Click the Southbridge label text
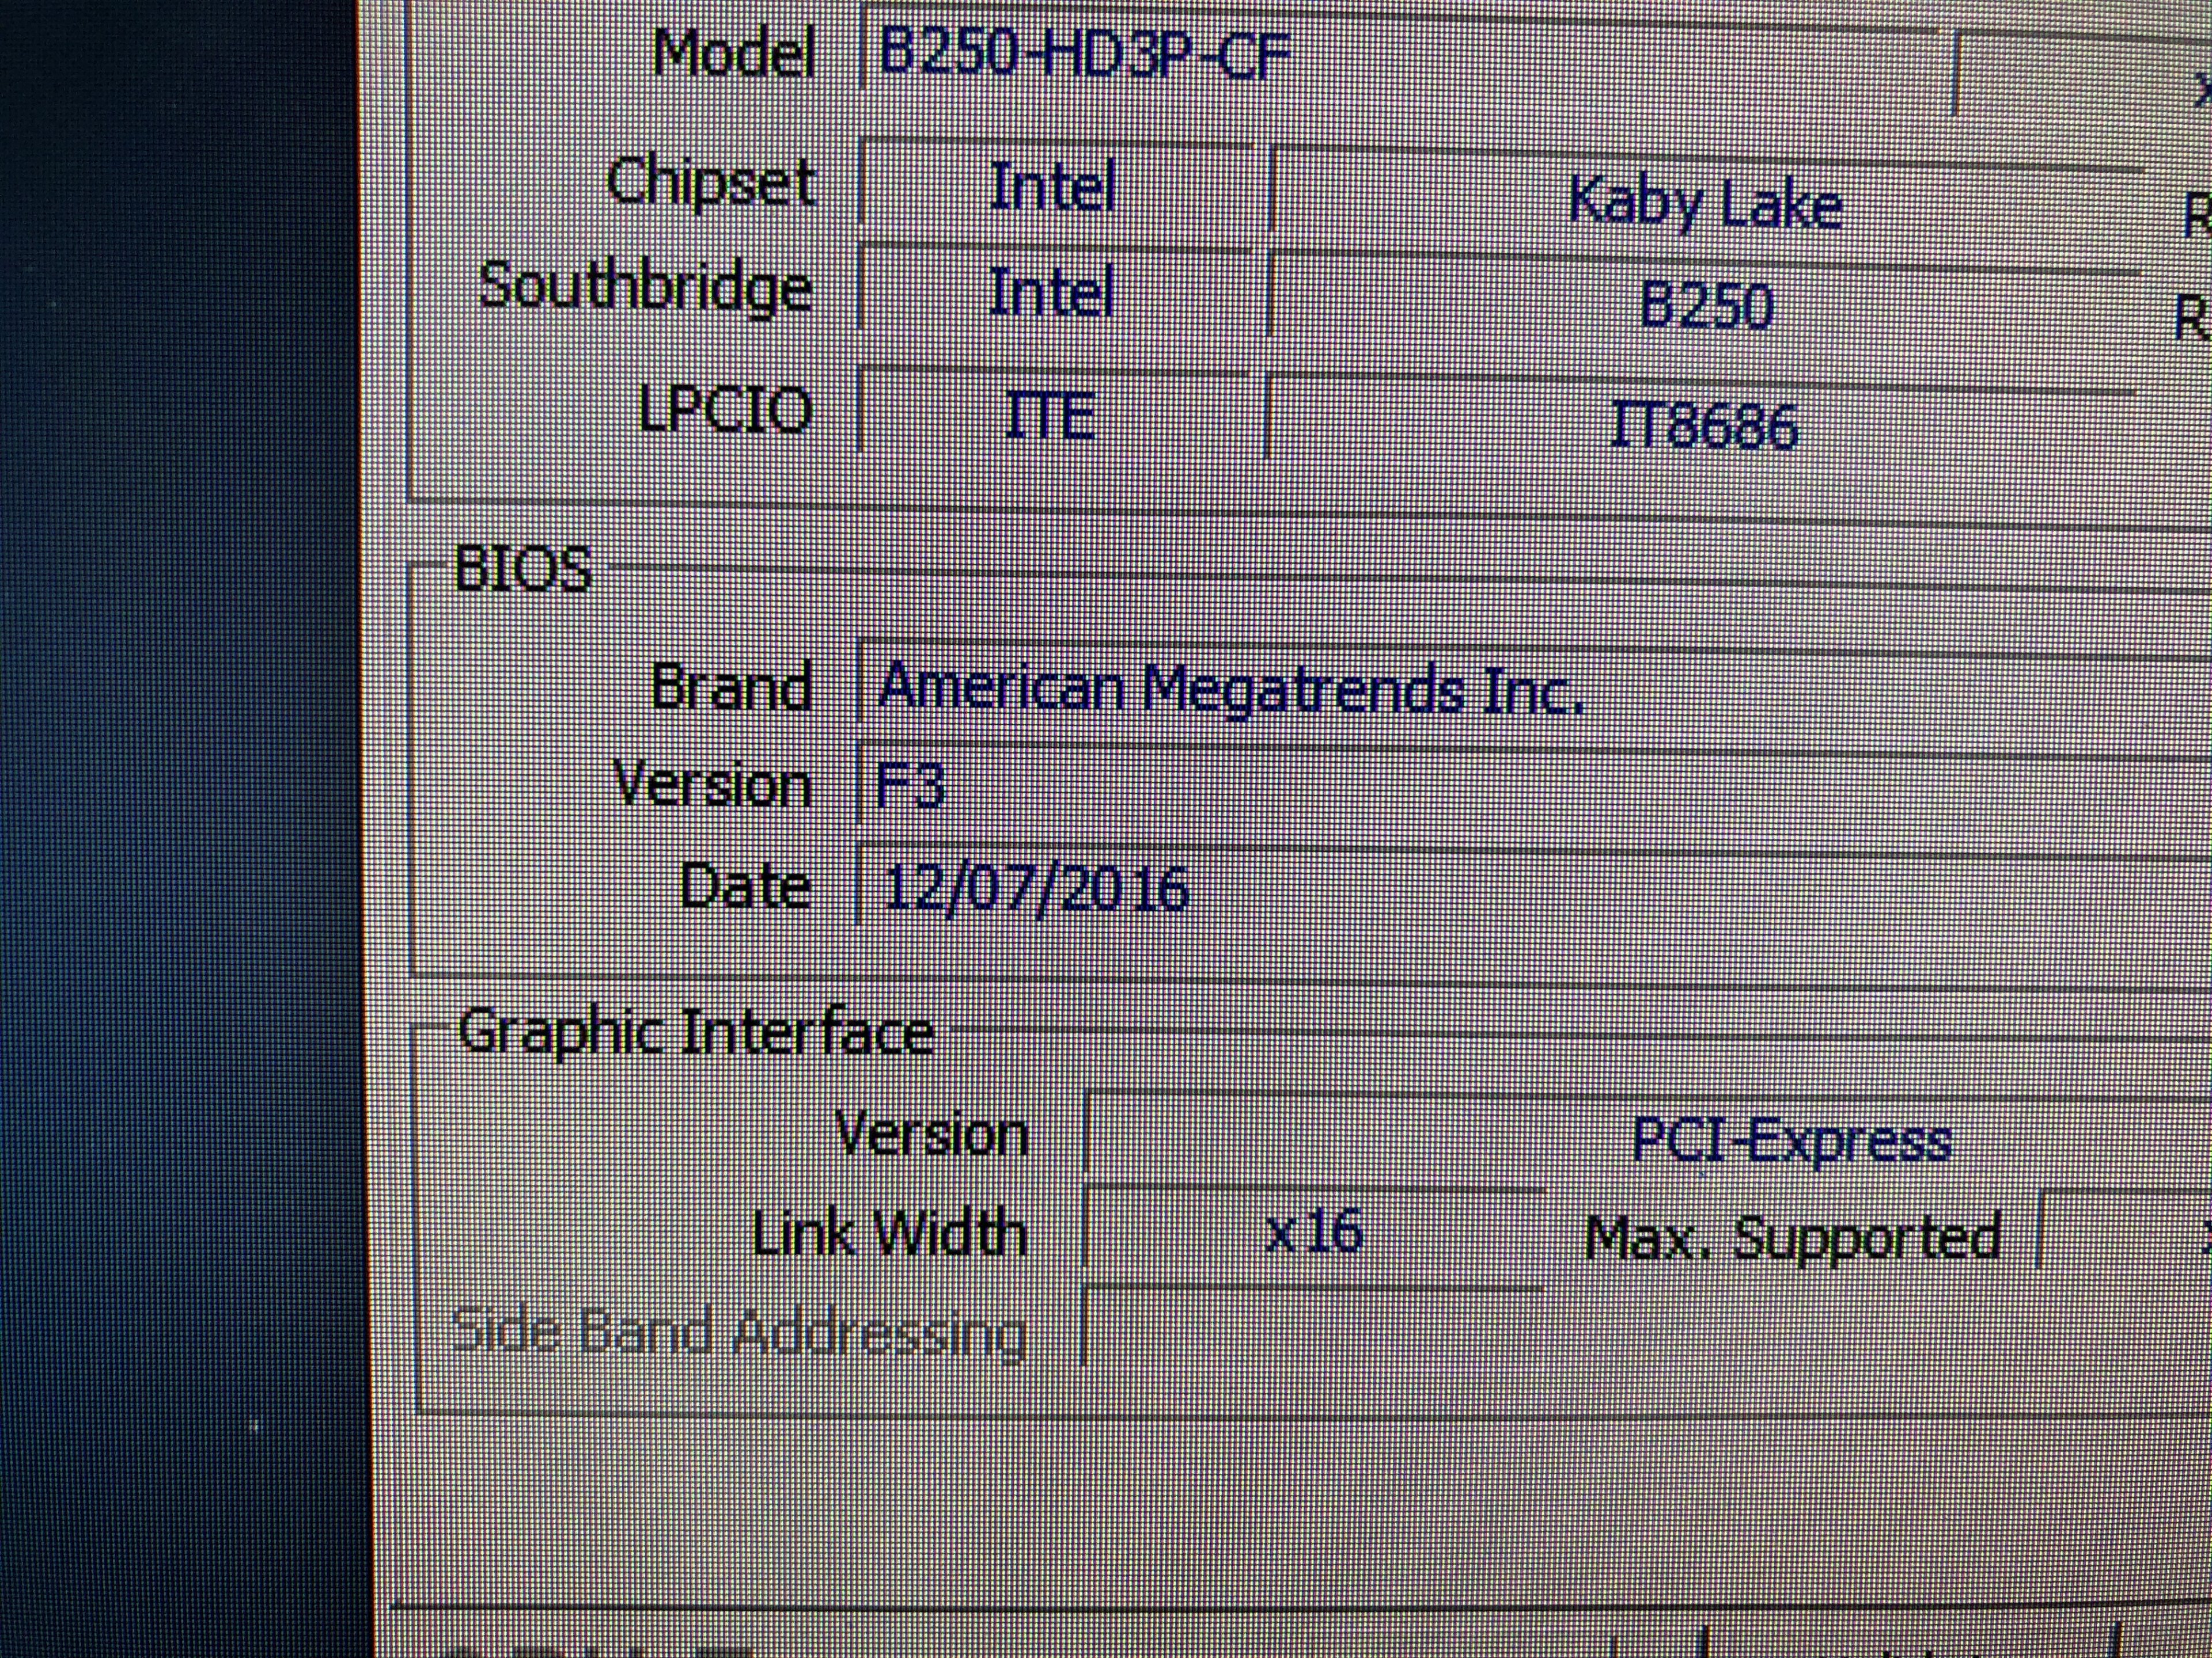Image resolution: width=2212 pixels, height=1658 pixels. coord(646,288)
